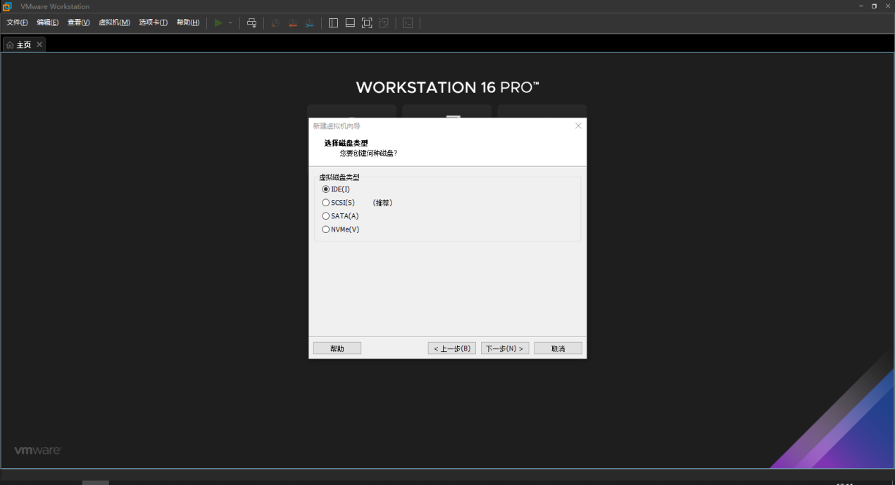Close the 主页 tab
The height and width of the screenshot is (485, 895).
pyautogui.click(x=39, y=44)
